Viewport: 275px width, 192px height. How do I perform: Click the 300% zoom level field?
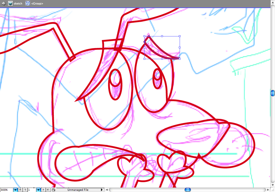(x=7, y=190)
